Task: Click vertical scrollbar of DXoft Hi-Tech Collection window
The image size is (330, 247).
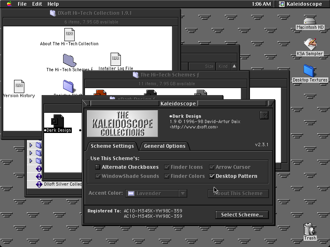Action: pos(175,78)
